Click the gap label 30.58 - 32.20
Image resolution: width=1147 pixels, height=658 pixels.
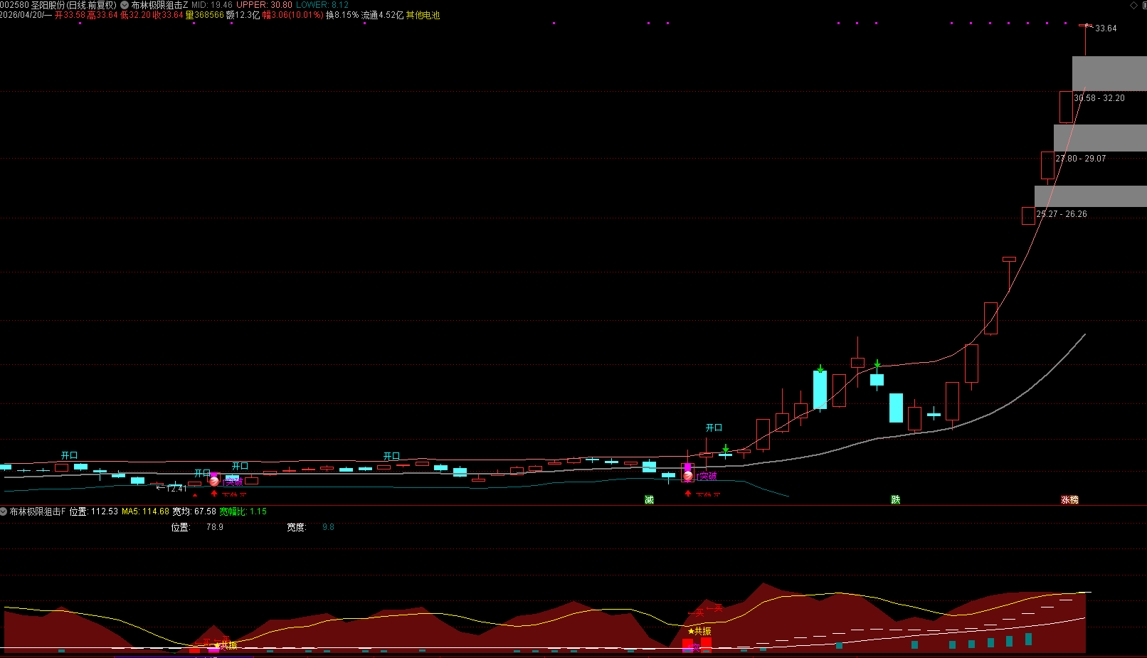click(1099, 98)
